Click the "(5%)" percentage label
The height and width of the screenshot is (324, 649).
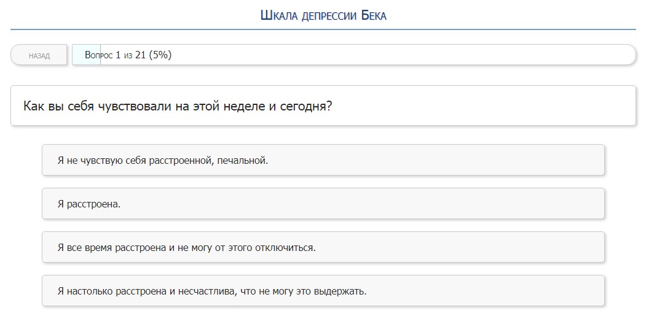[x=160, y=55]
